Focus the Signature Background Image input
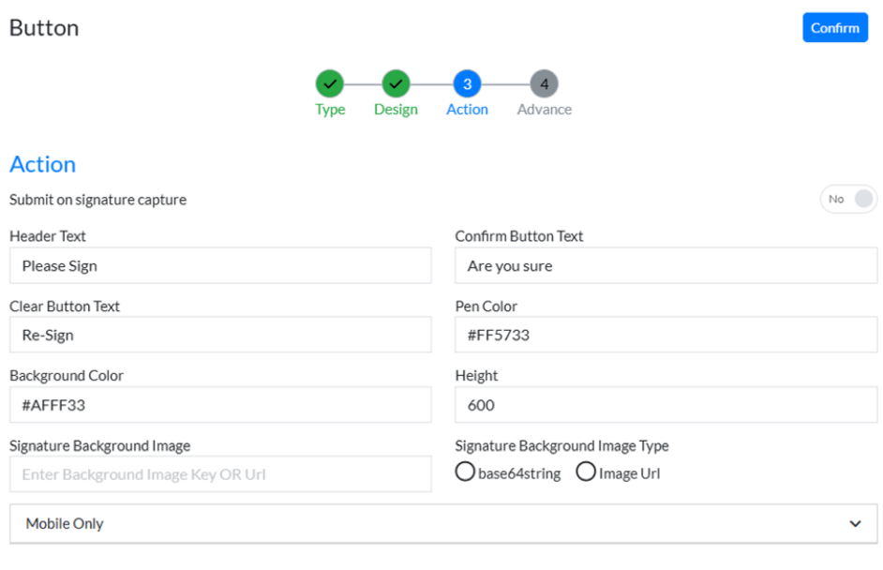Screen dimensions: 883x570 tap(220, 474)
